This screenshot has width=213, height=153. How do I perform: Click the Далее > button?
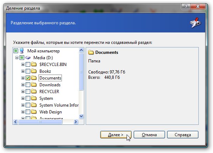coord(116,135)
